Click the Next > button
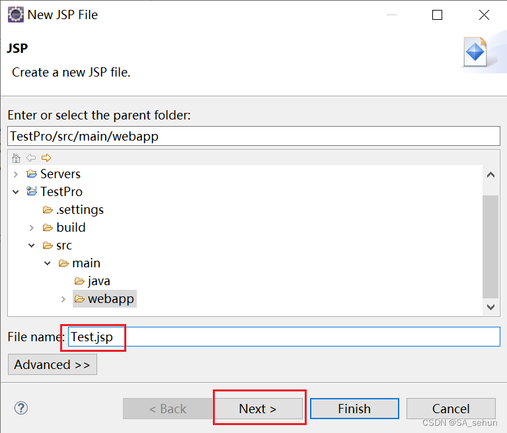507x433 pixels. tap(258, 409)
